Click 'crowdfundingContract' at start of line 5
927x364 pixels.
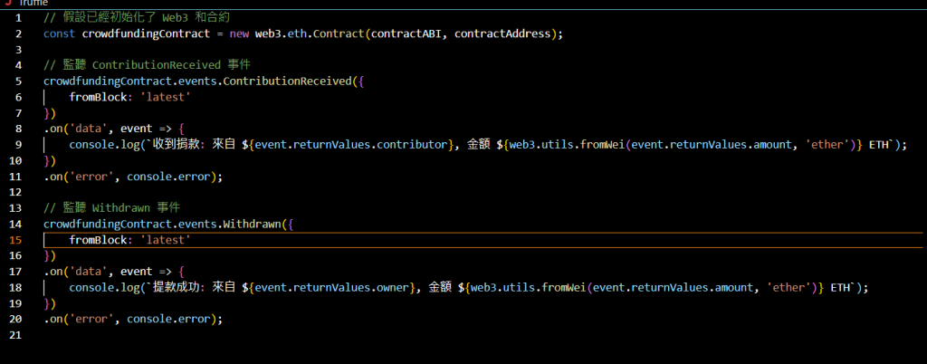(x=108, y=81)
